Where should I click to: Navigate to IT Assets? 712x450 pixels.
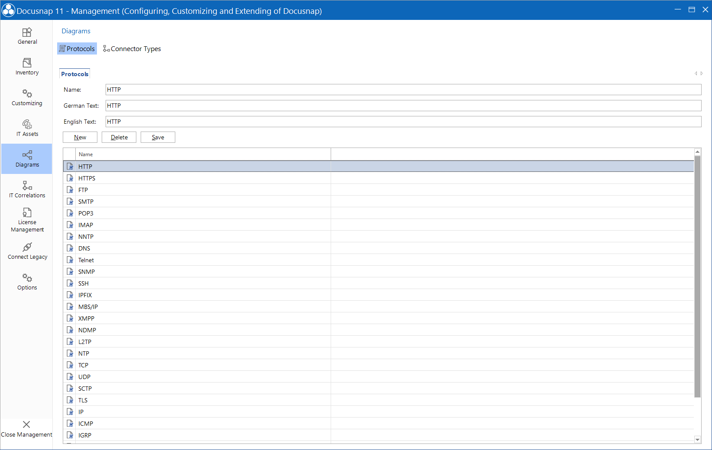coord(27,128)
